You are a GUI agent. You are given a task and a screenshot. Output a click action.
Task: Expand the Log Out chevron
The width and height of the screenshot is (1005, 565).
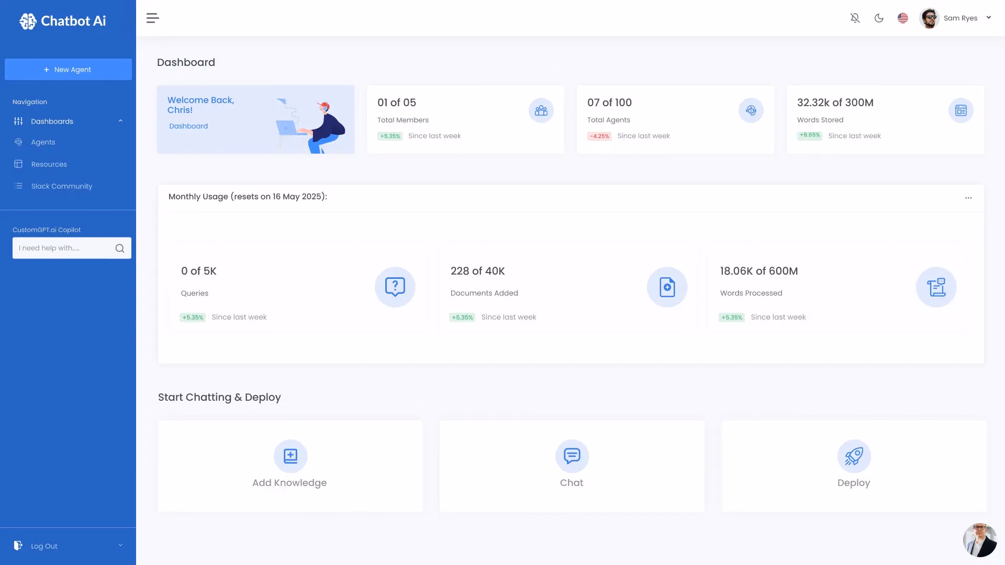[x=120, y=545]
